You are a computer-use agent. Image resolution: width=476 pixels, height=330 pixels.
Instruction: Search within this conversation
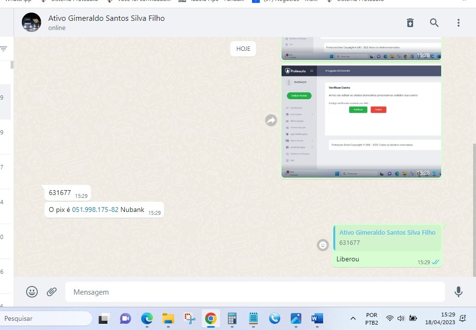point(434,23)
